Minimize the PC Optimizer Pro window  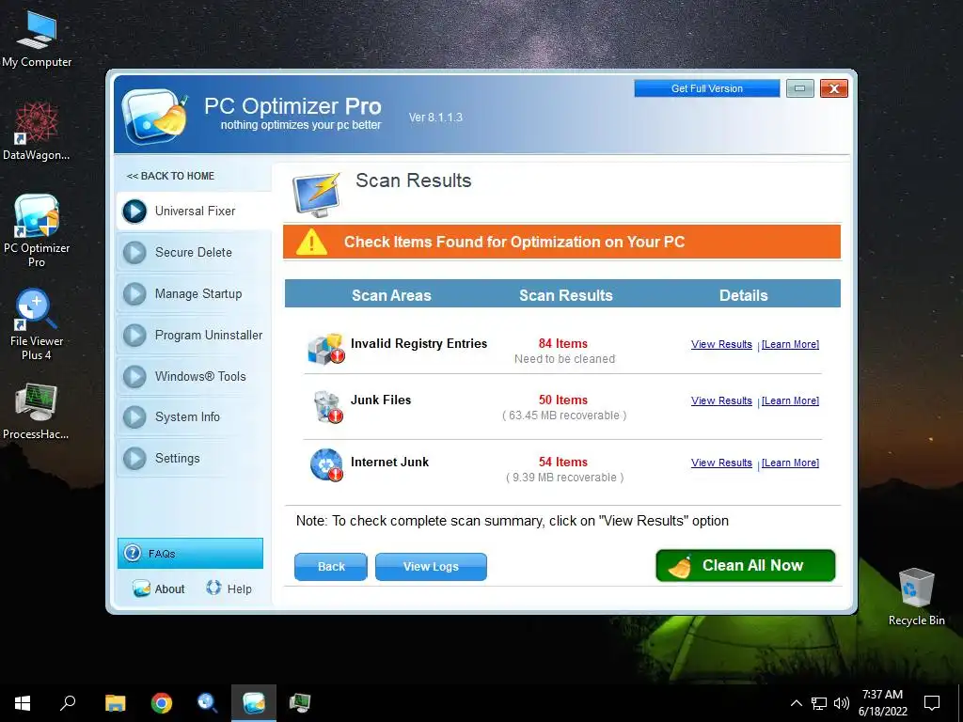pyautogui.click(x=799, y=88)
